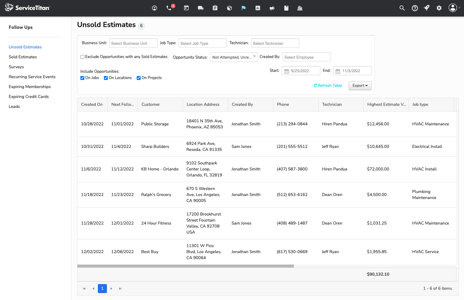
Task: Open the search icon in top bar
Action: (x=402, y=8)
